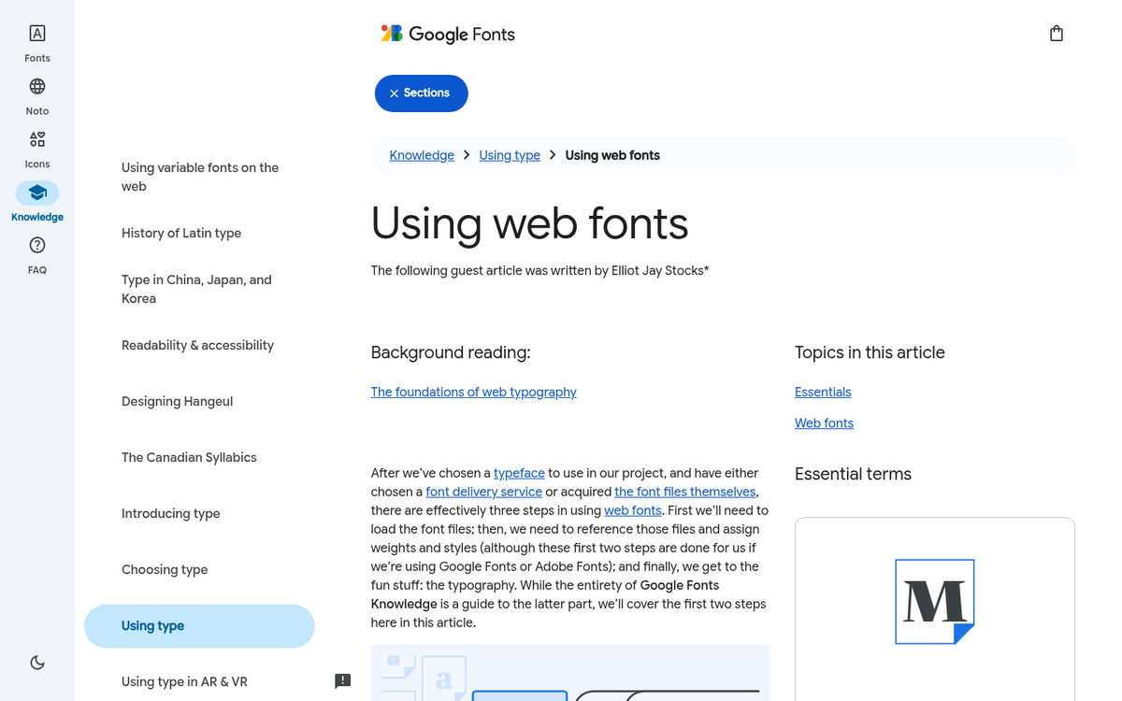Follow The foundations of web typography link

tap(473, 392)
